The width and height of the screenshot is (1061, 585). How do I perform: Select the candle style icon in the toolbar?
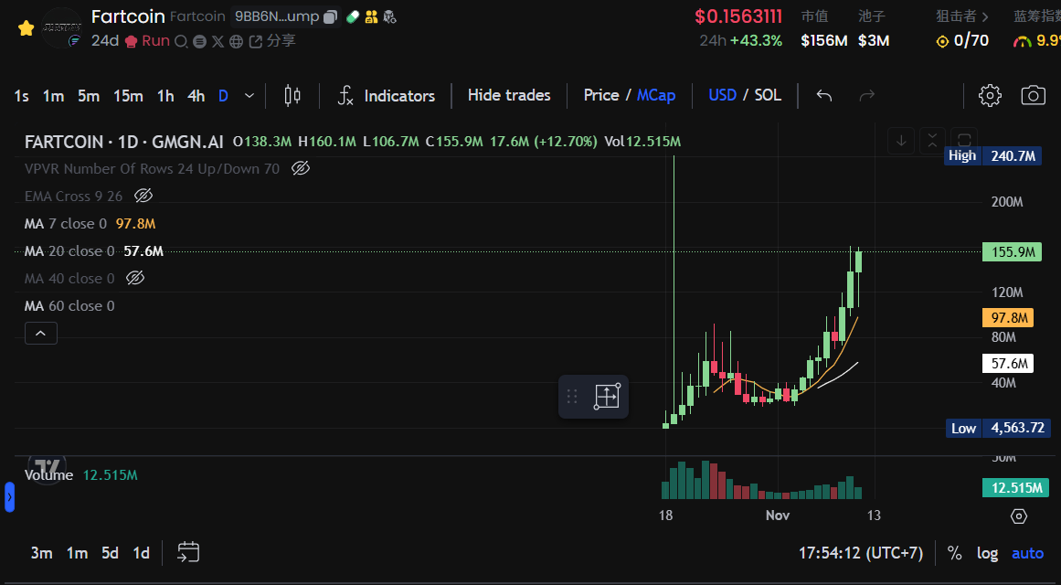click(292, 95)
